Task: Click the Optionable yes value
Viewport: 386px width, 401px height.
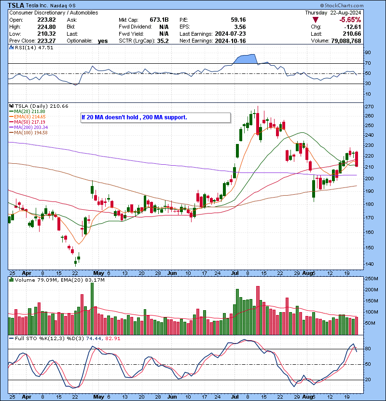Action: 103,41
